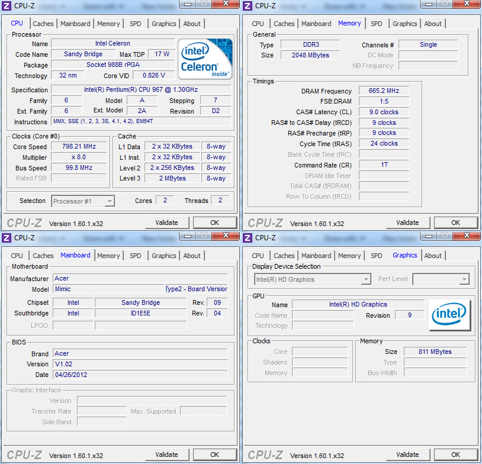This screenshot has height=464, width=482.
Task: Click the CPU-Z app icon in the Memory window title bar
Action: pyautogui.click(x=248, y=5)
